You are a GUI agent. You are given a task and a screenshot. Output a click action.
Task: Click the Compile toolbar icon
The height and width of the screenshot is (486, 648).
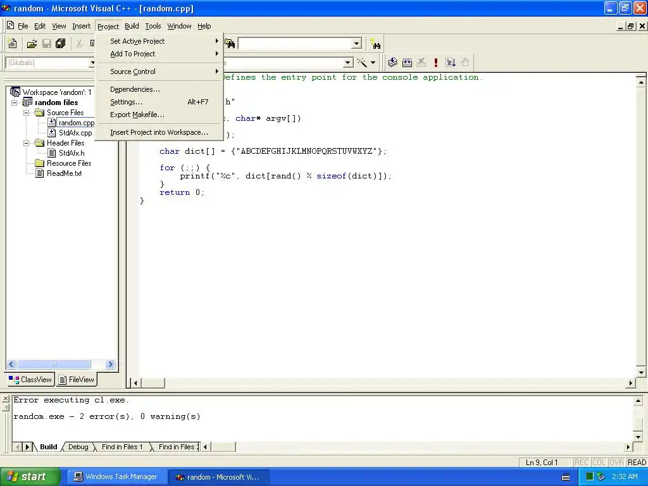pyautogui.click(x=392, y=63)
